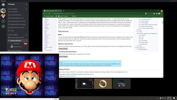Viewport: 177px width, 100px height.
Task: Click the Chrome address bar URL
Action: pos(64,14)
